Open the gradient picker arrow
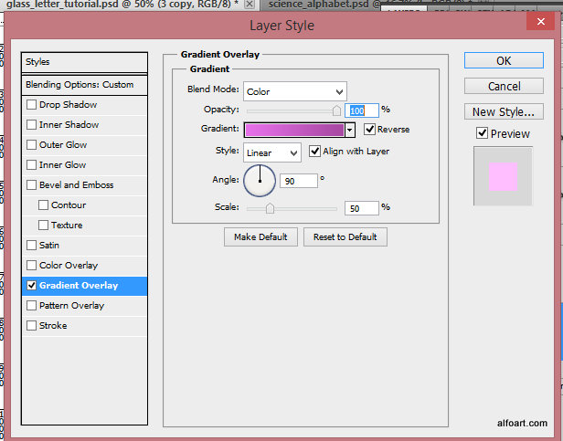The image size is (563, 441). (350, 131)
